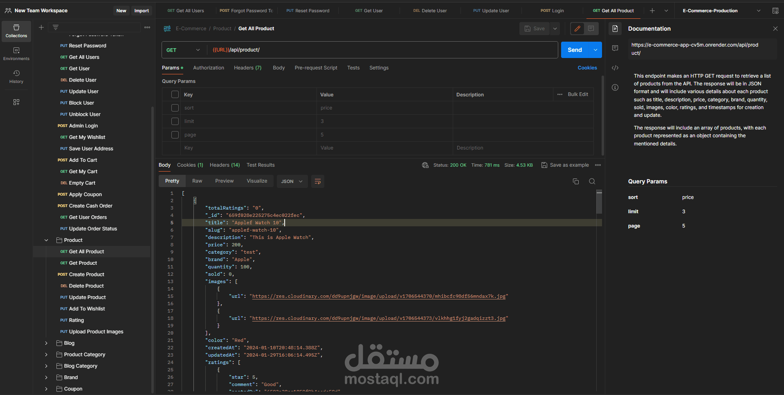Image resolution: width=784 pixels, height=395 pixels.
Task: Click the pencil edit mode icon
Action: pos(577,29)
